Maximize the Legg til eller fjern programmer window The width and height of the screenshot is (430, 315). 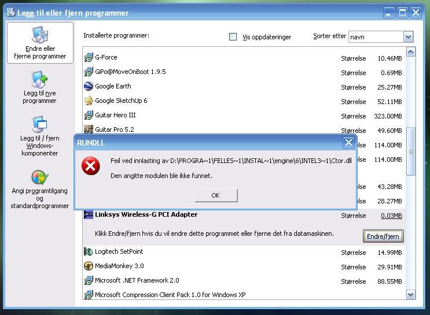(x=402, y=12)
